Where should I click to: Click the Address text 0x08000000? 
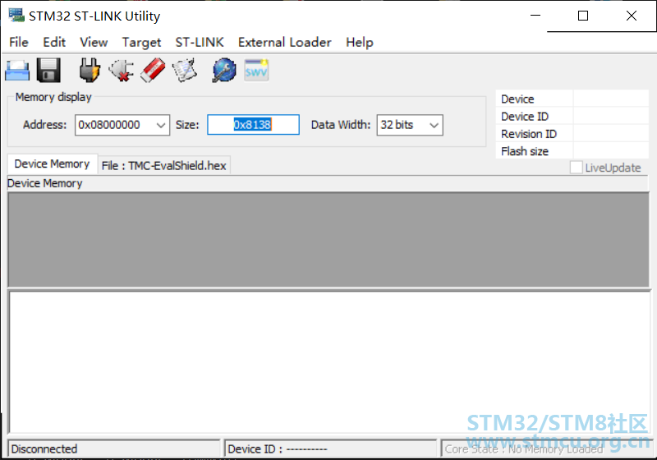coord(109,125)
